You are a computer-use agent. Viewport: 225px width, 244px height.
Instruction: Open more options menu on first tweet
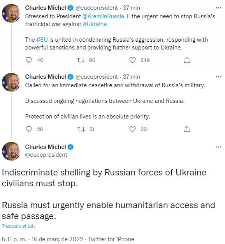tap(218, 8)
